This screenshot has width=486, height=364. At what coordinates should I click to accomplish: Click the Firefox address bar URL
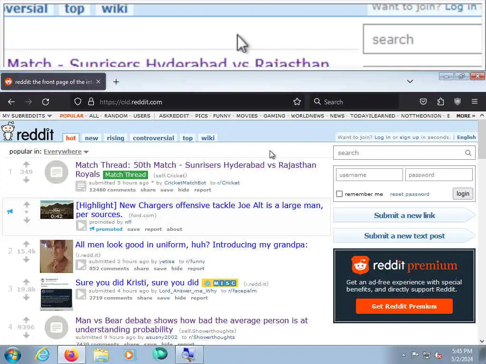(x=131, y=102)
